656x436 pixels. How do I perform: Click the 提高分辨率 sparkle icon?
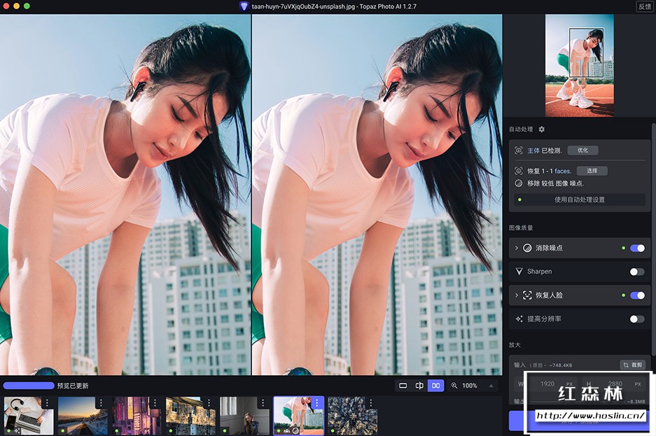tap(519, 319)
